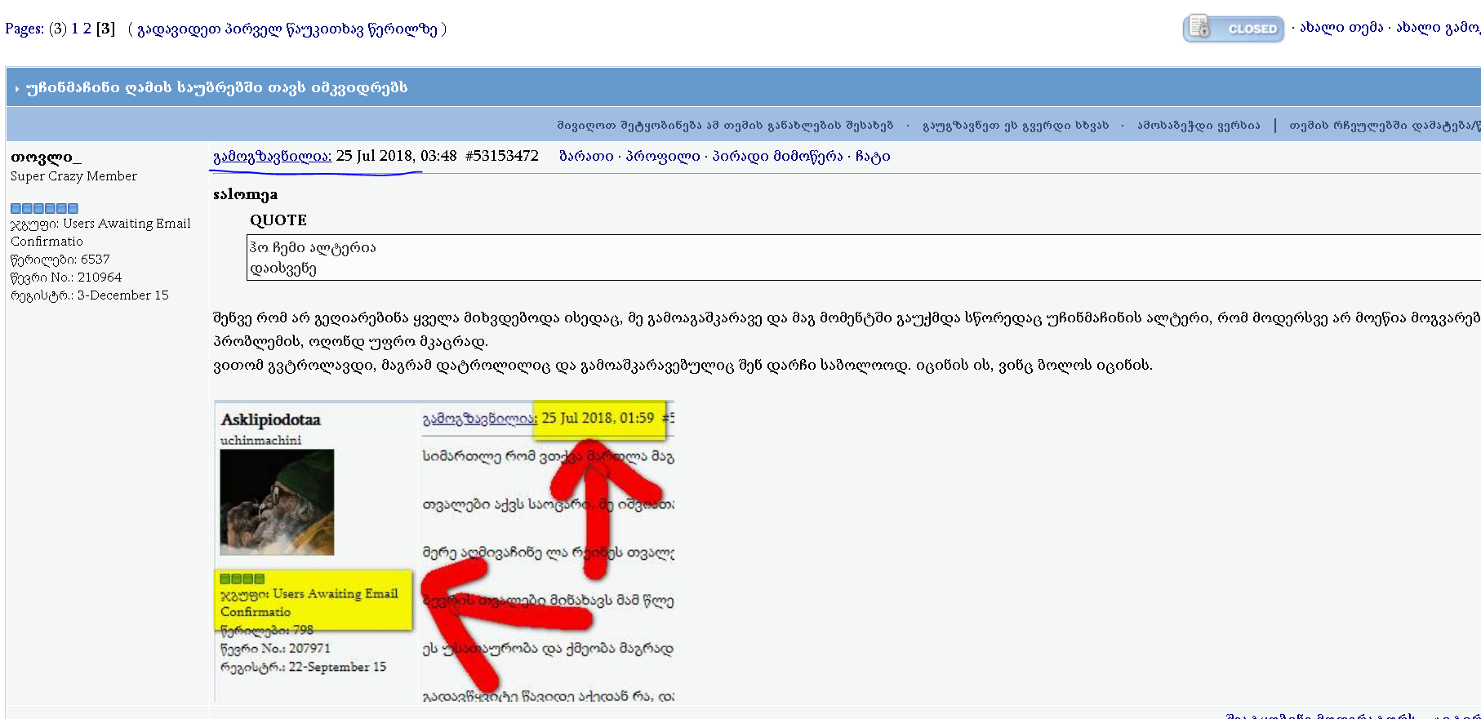Go to page 1 of the thread
Viewport: 1481px width, 719px height.
tap(74, 29)
